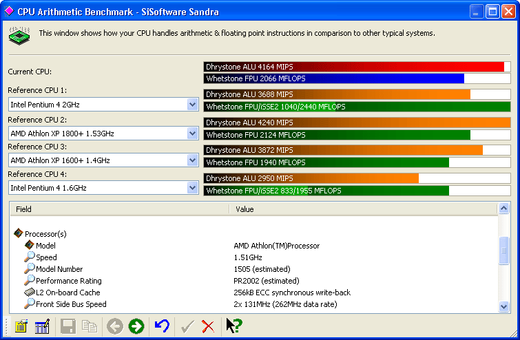Click value 256kB ECC synchronous write-back
Screen dimensions: 520x340
click(292, 293)
